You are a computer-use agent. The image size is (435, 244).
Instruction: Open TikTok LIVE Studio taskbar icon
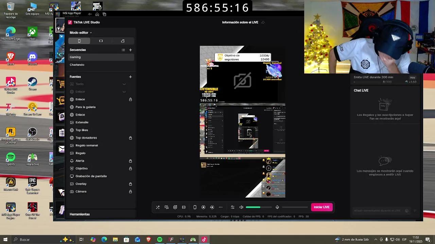[x=204, y=240]
